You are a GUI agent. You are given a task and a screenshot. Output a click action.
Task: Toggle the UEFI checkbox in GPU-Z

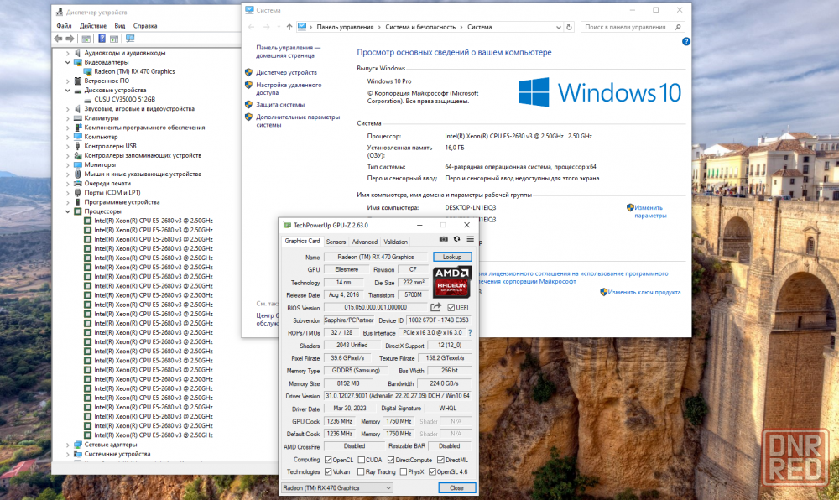click(x=451, y=308)
